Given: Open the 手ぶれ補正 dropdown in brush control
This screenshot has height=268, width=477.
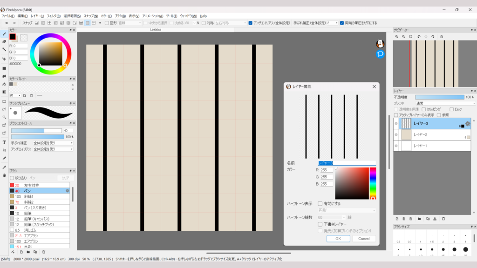Looking at the screenshot, I should click(x=53, y=143).
